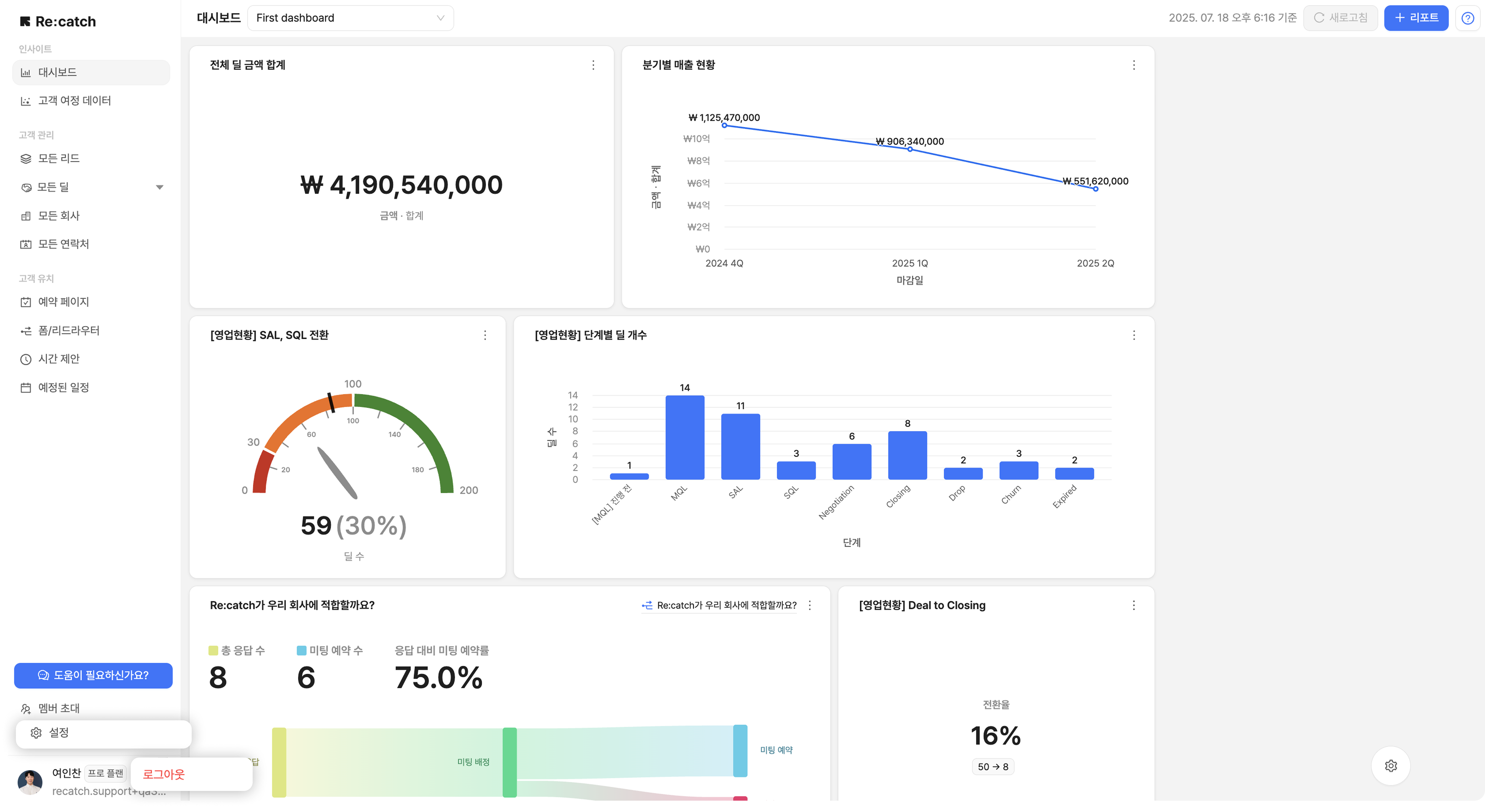Open options menu for Deal to Closing card

pos(1134,605)
